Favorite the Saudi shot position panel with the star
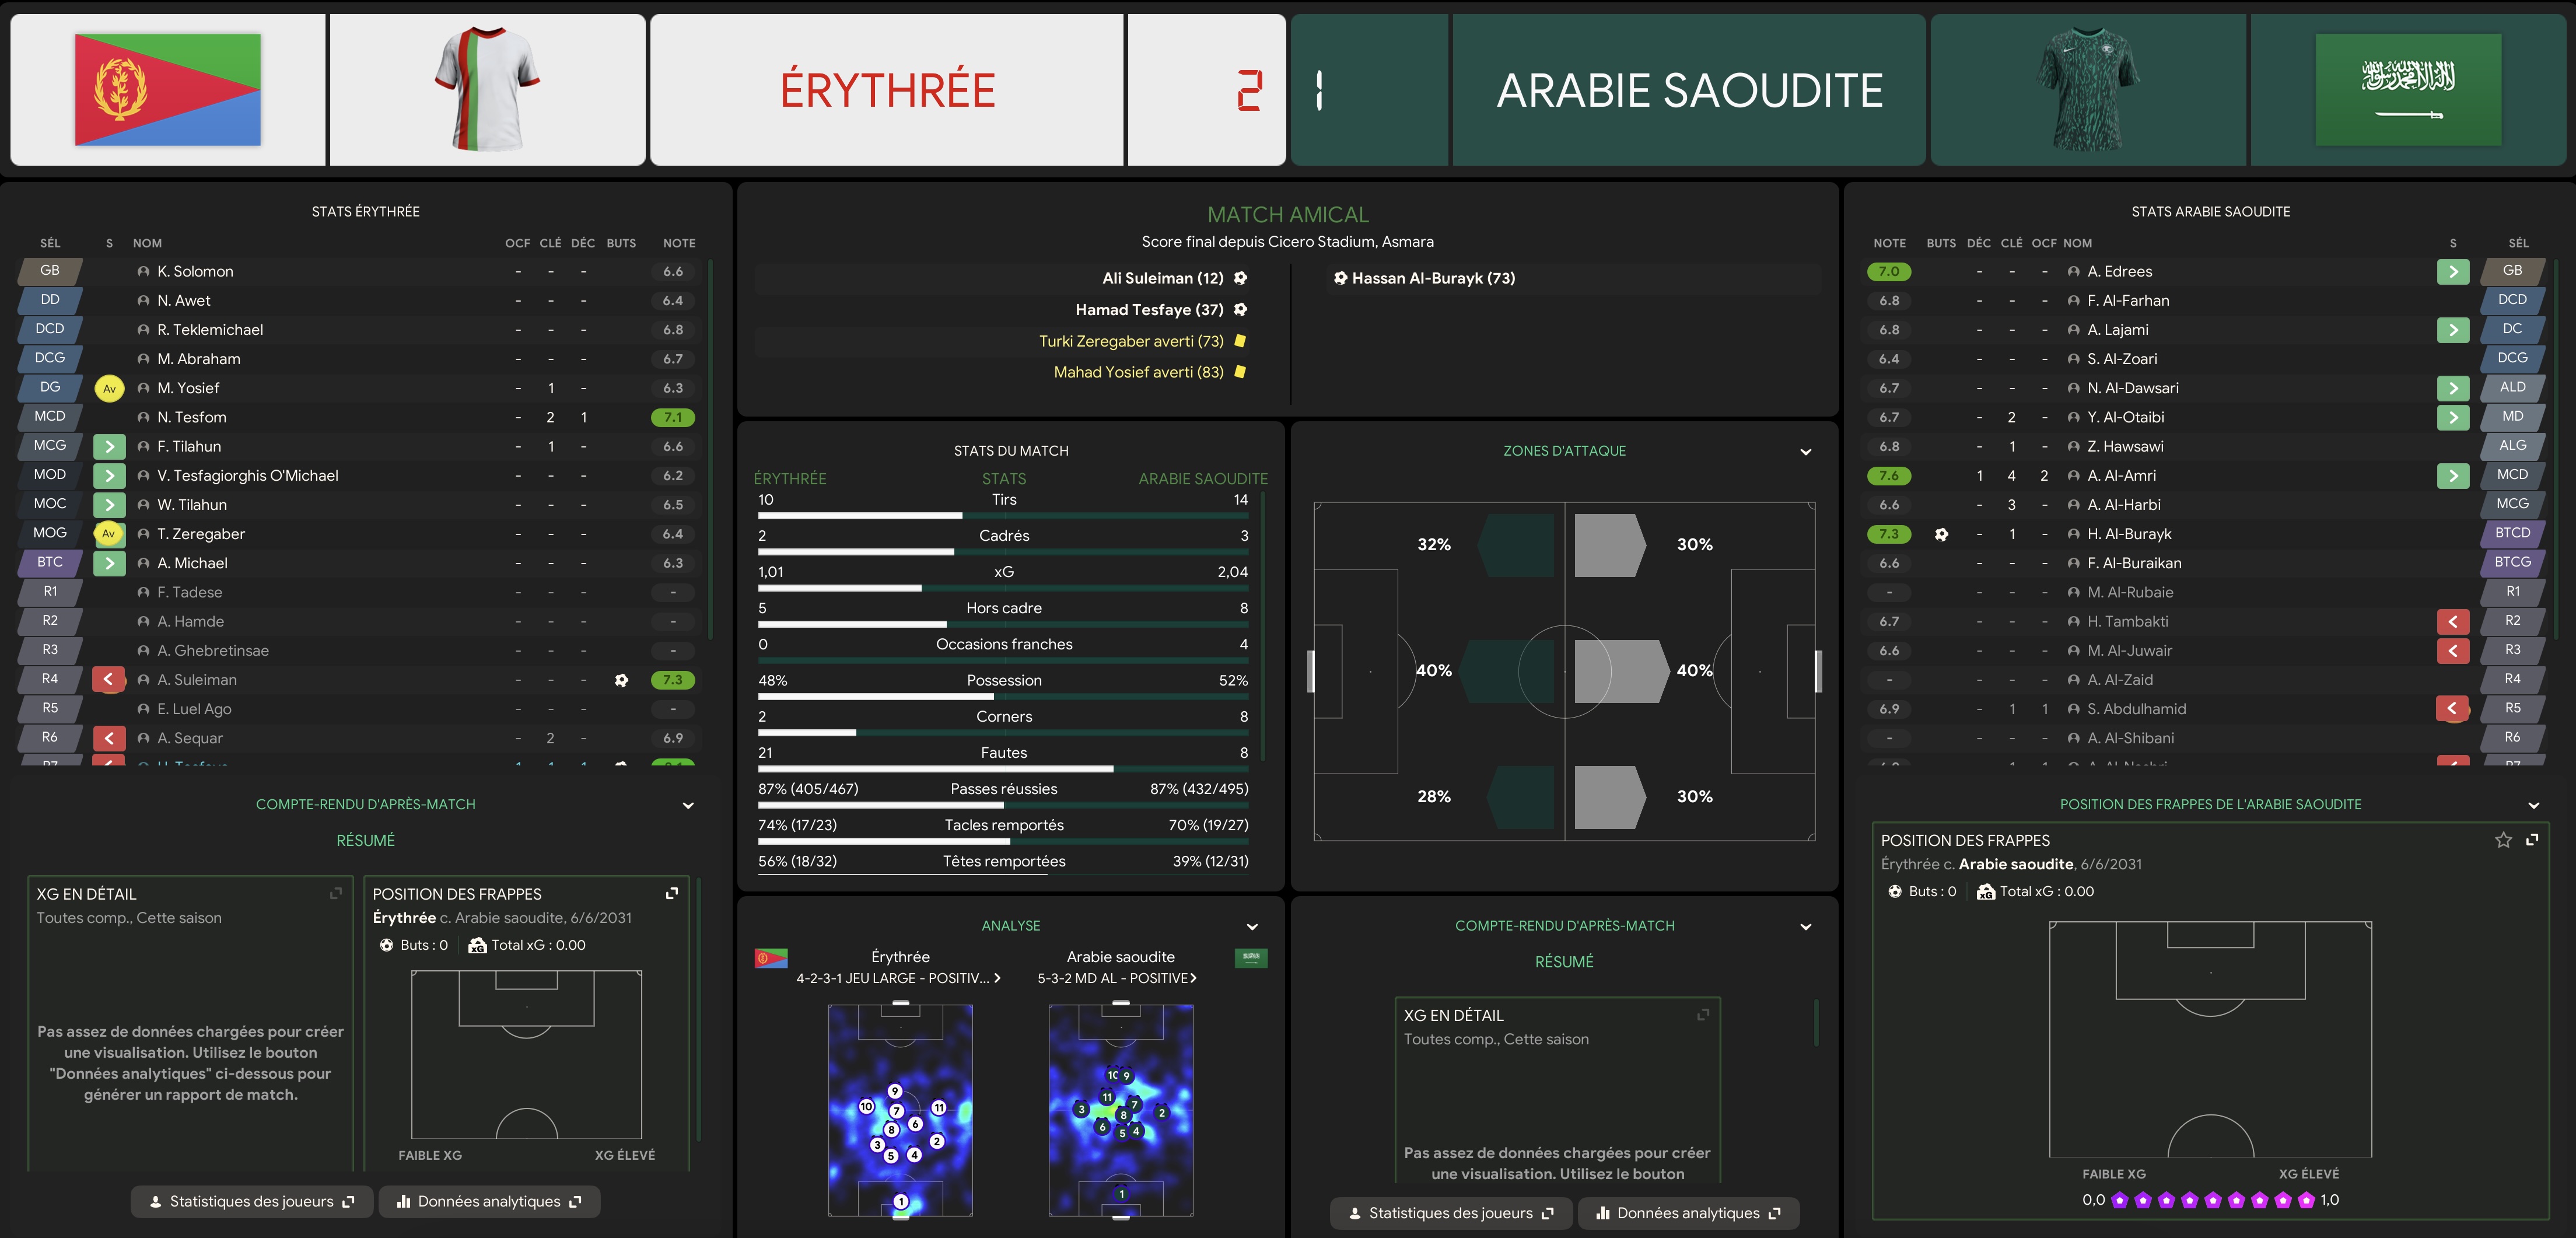The image size is (2576, 1238). tap(2503, 840)
